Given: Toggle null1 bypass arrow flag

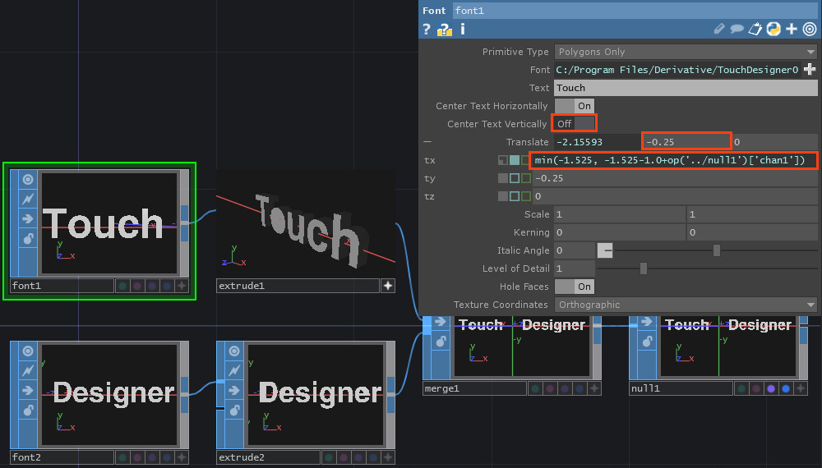Looking at the screenshot, I should (x=647, y=321).
